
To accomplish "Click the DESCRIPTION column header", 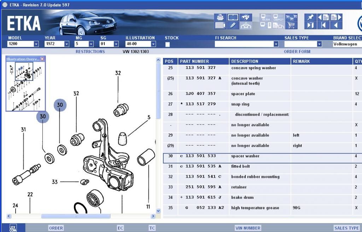I will tap(260, 61).
